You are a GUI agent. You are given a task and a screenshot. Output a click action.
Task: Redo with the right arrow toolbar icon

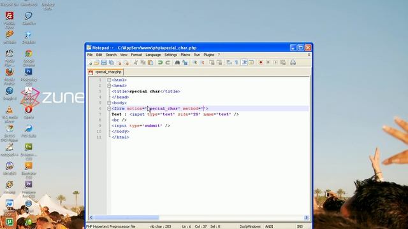[168, 62]
